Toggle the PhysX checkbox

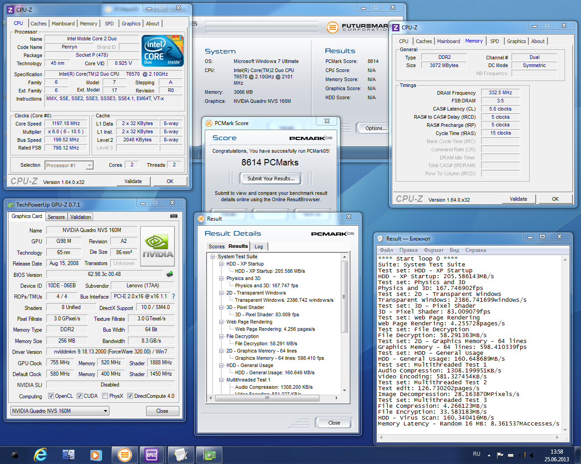pos(105,396)
